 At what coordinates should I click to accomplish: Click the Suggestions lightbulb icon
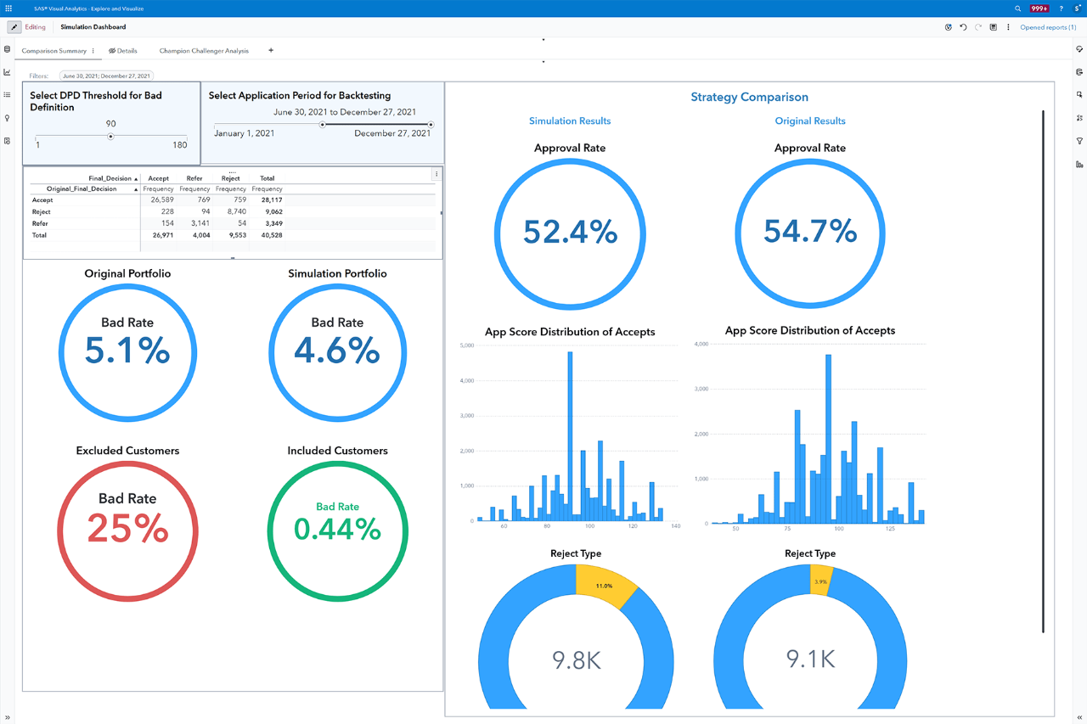[7, 119]
